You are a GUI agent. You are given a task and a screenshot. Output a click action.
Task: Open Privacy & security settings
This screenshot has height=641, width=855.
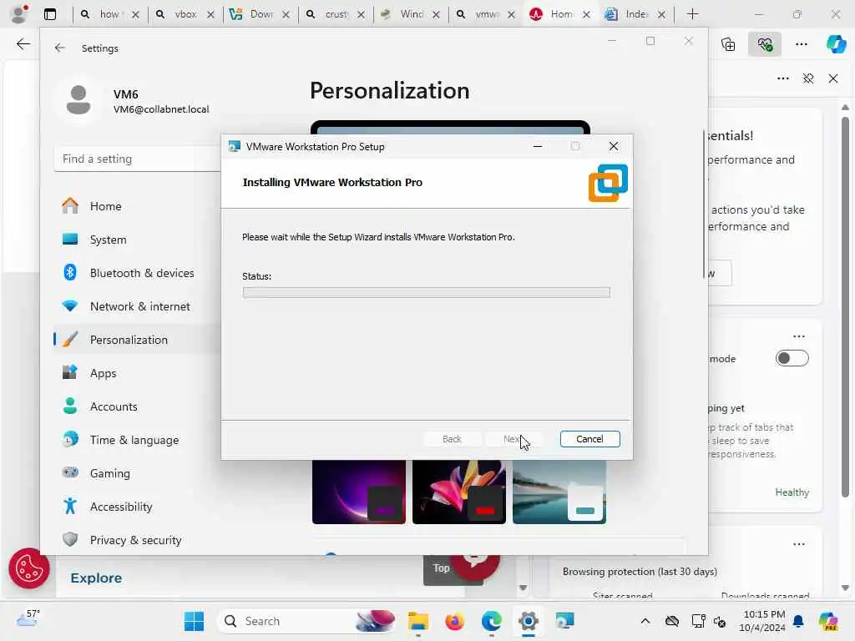(138, 540)
